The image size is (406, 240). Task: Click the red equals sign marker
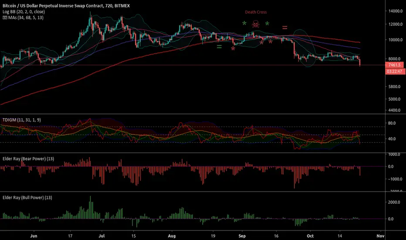click(x=284, y=27)
